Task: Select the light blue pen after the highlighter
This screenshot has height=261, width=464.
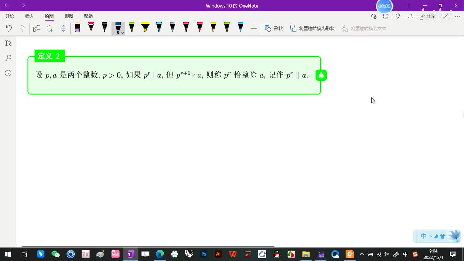Action: tap(159, 27)
